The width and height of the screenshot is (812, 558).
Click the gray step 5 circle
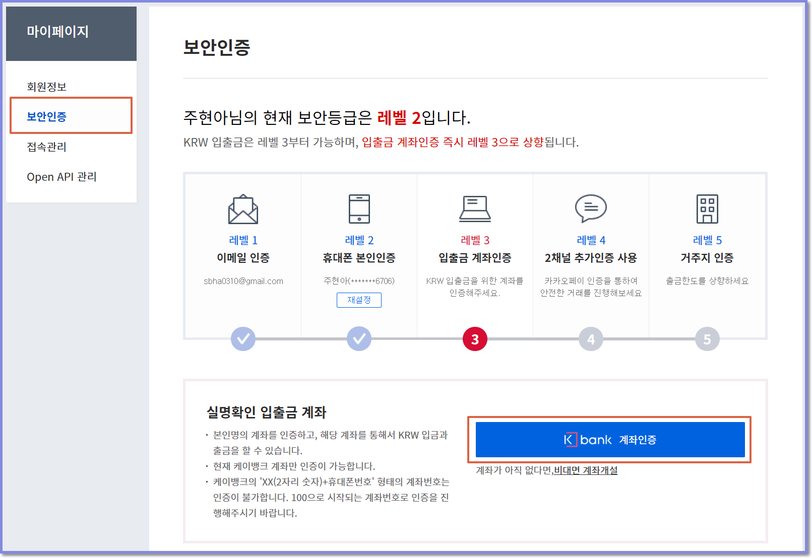point(707,339)
